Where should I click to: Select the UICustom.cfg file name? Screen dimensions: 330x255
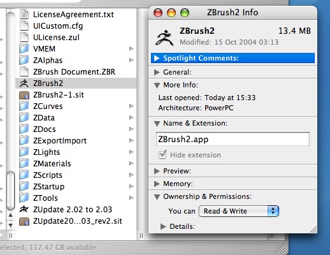click(x=58, y=26)
